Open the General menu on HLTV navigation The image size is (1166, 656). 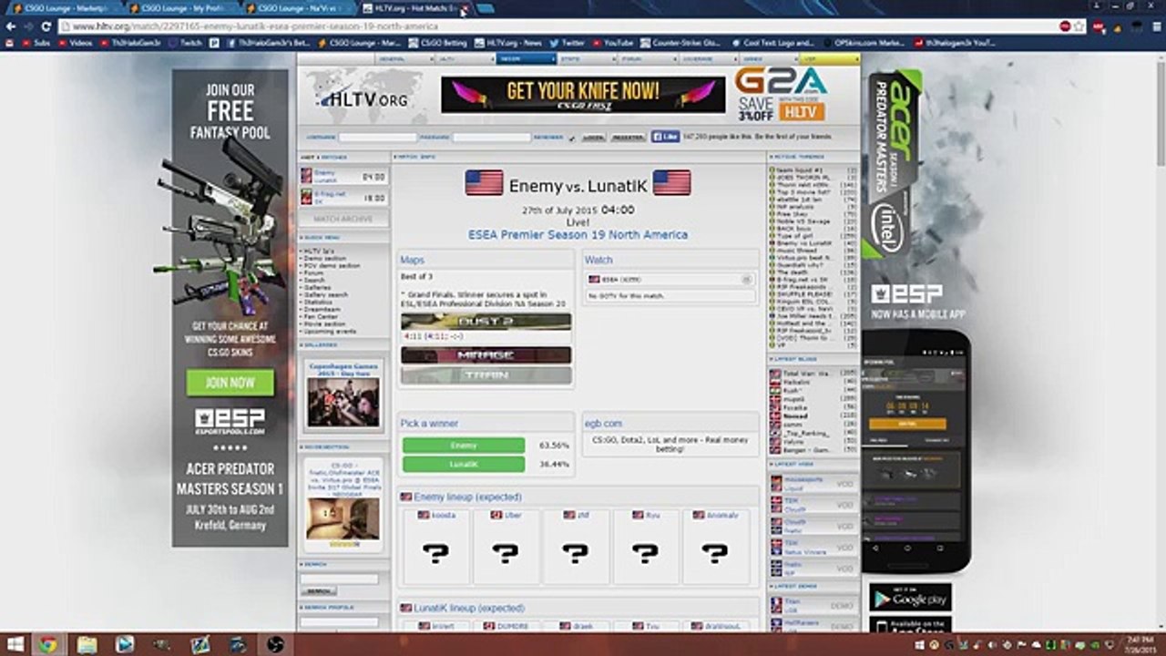point(405,58)
